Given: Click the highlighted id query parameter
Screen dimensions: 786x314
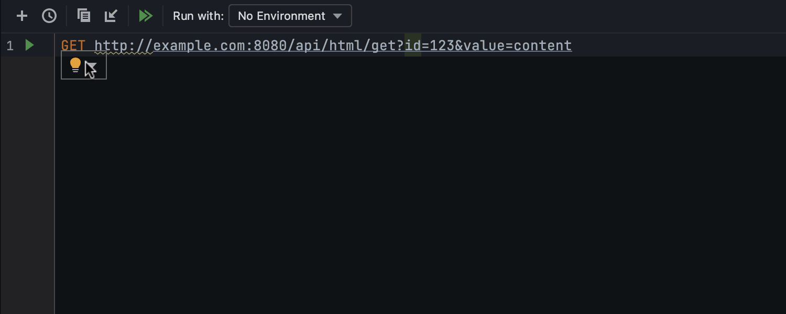Looking at the screenshot, I should (412, 46).
